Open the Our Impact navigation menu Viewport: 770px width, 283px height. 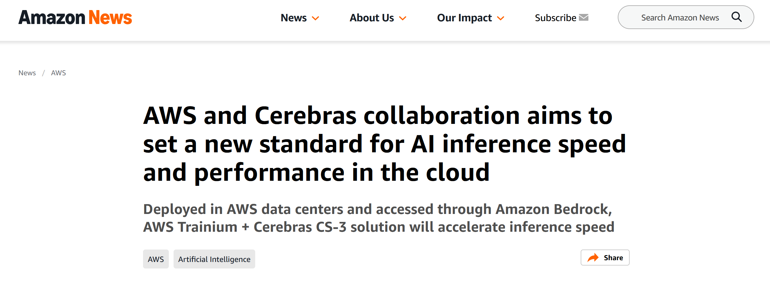coord(464,18)
